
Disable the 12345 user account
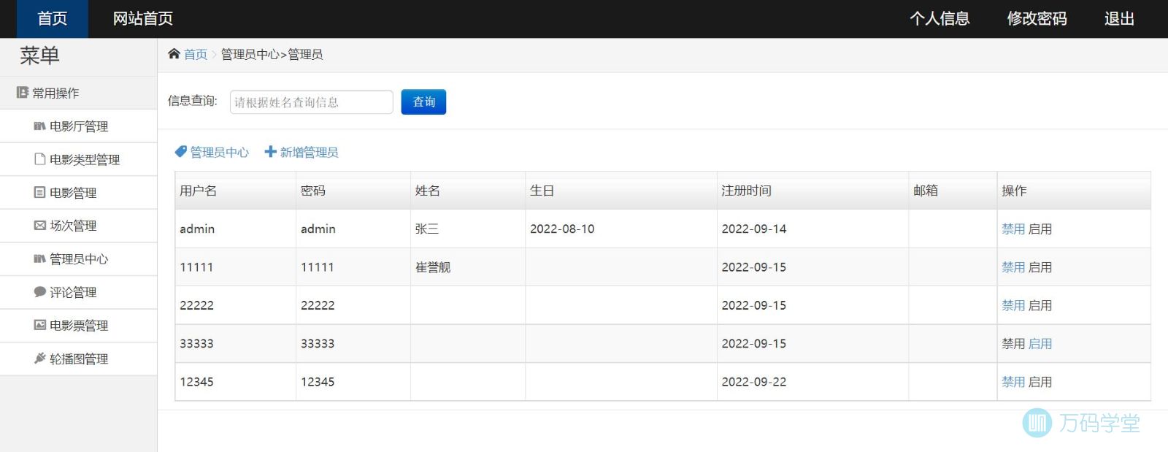[1013, 382]
